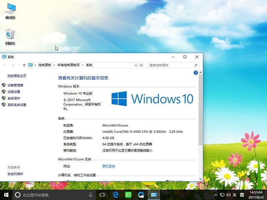The width and height of the screenshot is (267, 200).
Task: Click shield icon beside 系统保护
Action: pos(4,98)
